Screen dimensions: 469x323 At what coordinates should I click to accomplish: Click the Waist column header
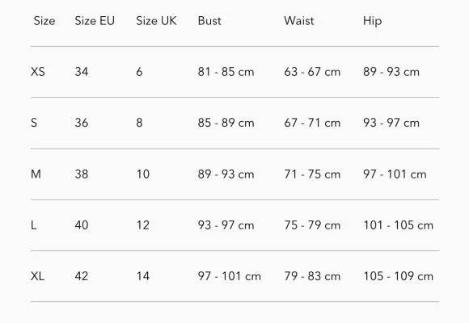coord(299,21)
